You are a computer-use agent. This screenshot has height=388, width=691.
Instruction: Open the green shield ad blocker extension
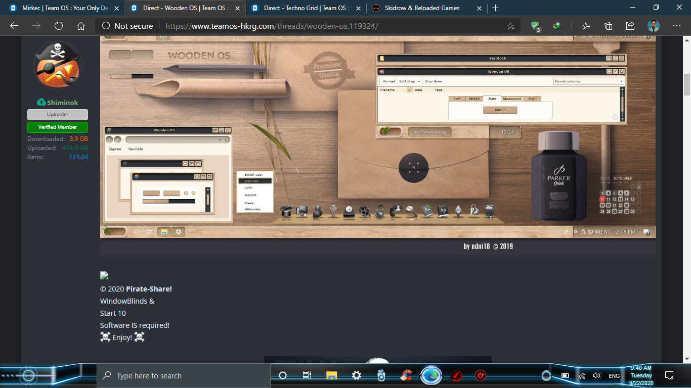pyautogui.click(x=536, y=26)
